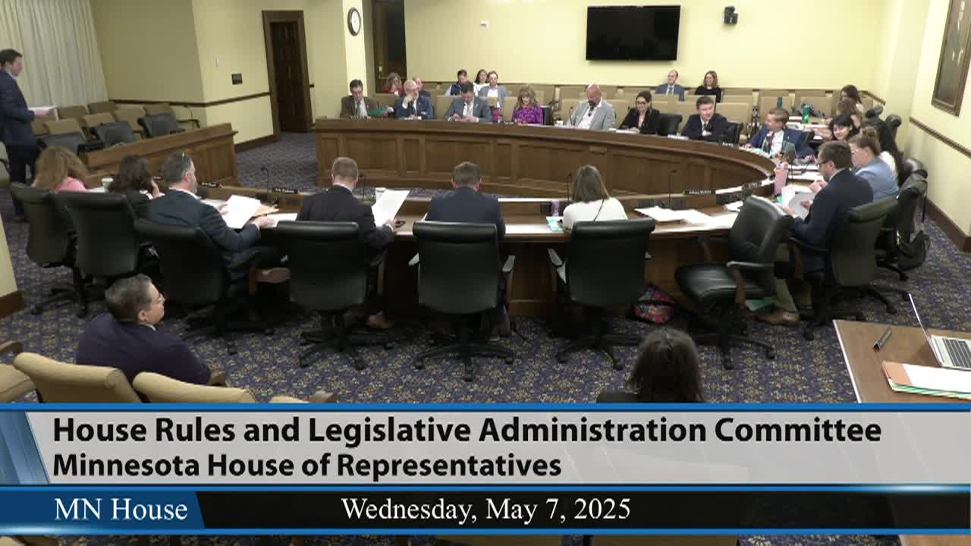Click the pen lying on right desk
This screenshot has height=546, width=971.
coord(882,338)
